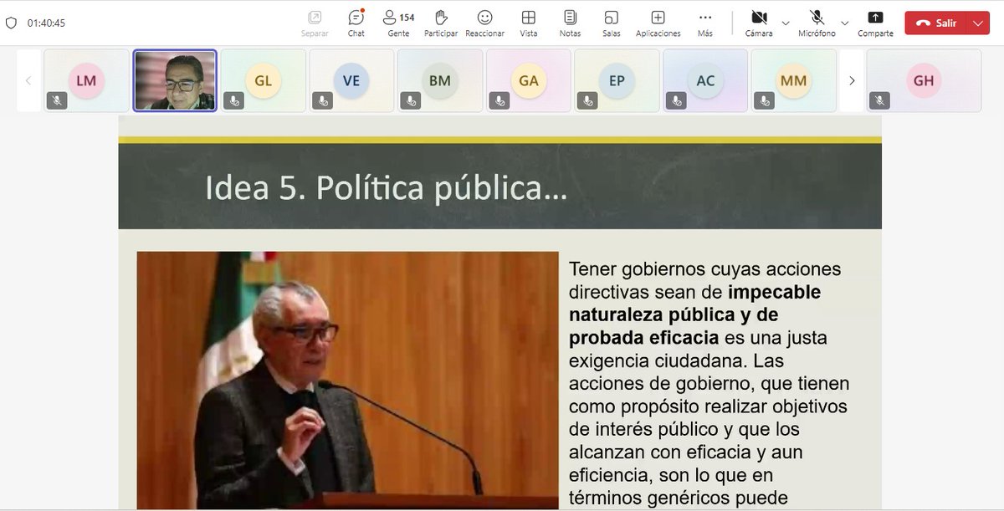Click mic icon on EP tile
This screenshot has height=511, width=1004.
tap(587, 100)
